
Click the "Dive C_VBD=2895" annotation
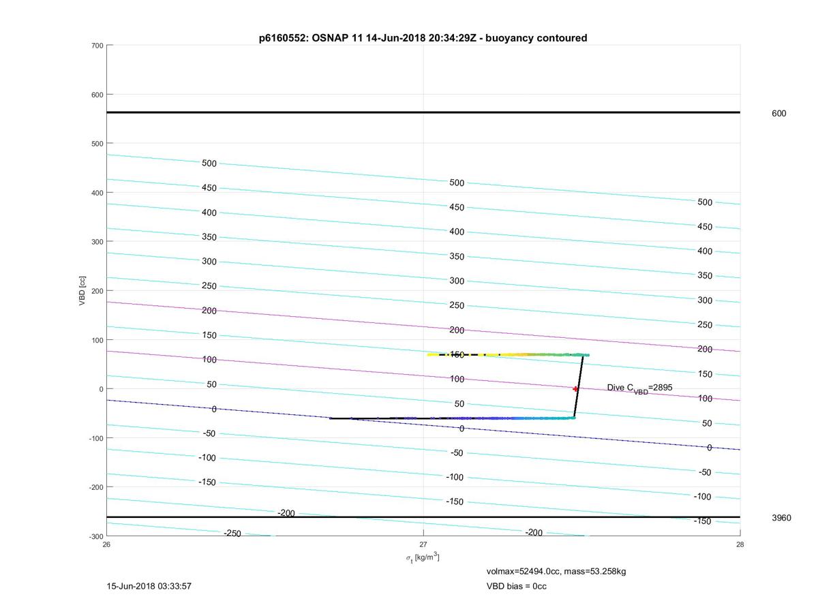[x=639, y=388]
